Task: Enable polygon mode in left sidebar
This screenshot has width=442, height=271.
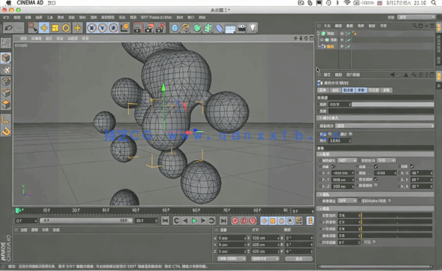Action: pyautogui.click(x=5, y=105)
